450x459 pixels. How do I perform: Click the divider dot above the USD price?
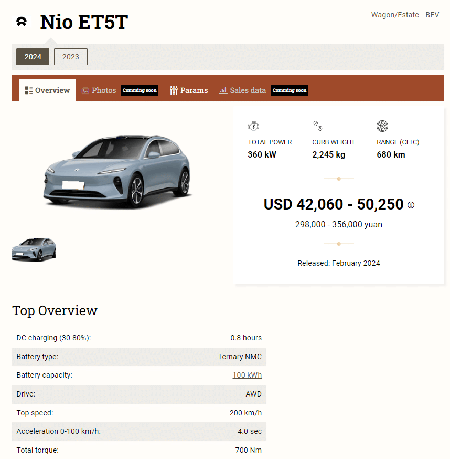pos(338,179)
